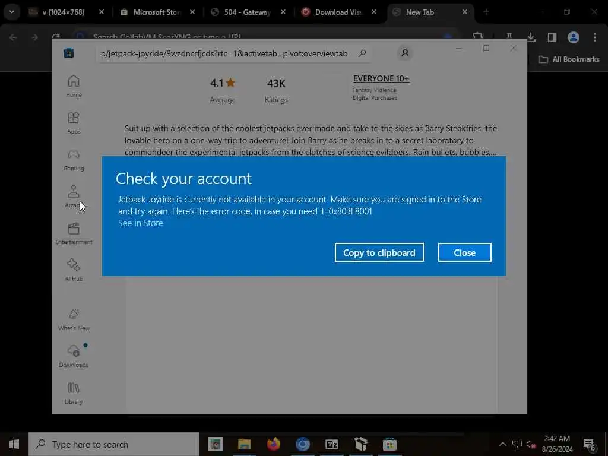Open Apps section in Store sidebar
The width and height of the screenshot is (608, 456).
(74, 123)
